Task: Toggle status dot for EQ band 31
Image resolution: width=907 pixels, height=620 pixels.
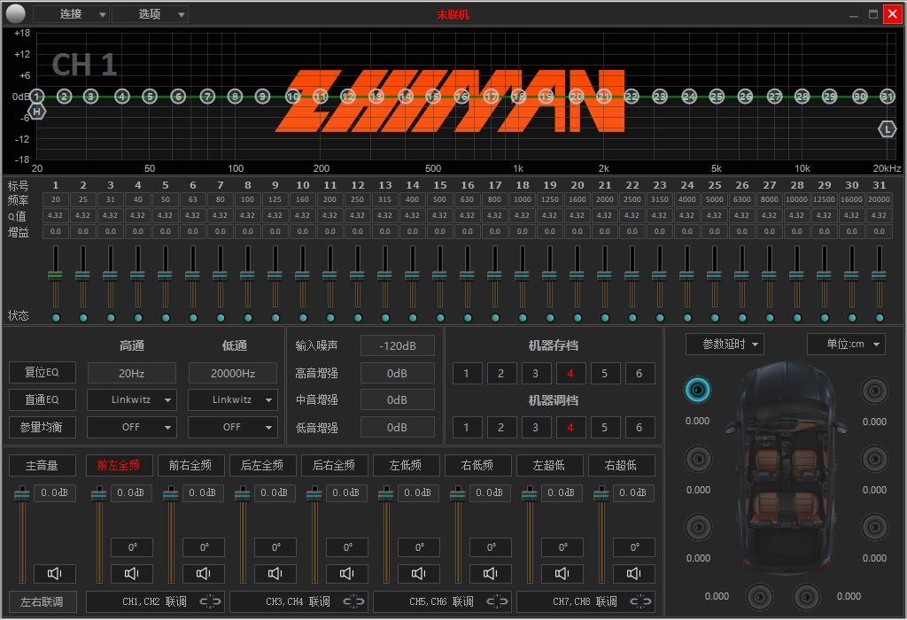Action: click(x=880, y=317)
